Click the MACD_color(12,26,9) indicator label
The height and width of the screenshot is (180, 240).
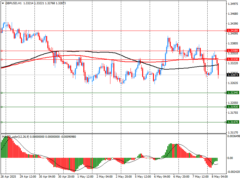19,137
